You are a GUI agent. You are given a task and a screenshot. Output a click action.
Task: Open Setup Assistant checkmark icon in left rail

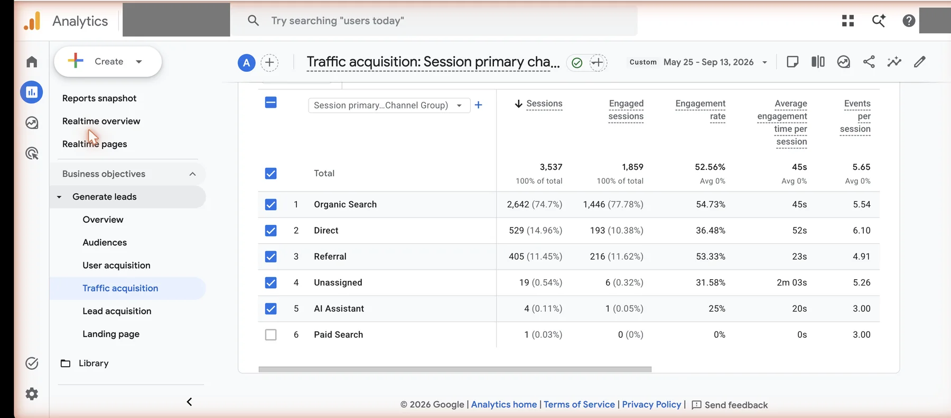pyautogui.click(x=32, y=363)
